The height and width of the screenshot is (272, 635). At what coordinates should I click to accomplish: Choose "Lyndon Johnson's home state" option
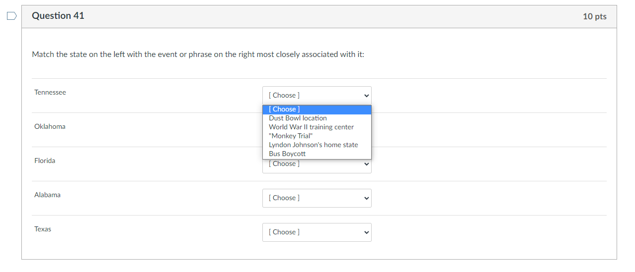(313, 145)
